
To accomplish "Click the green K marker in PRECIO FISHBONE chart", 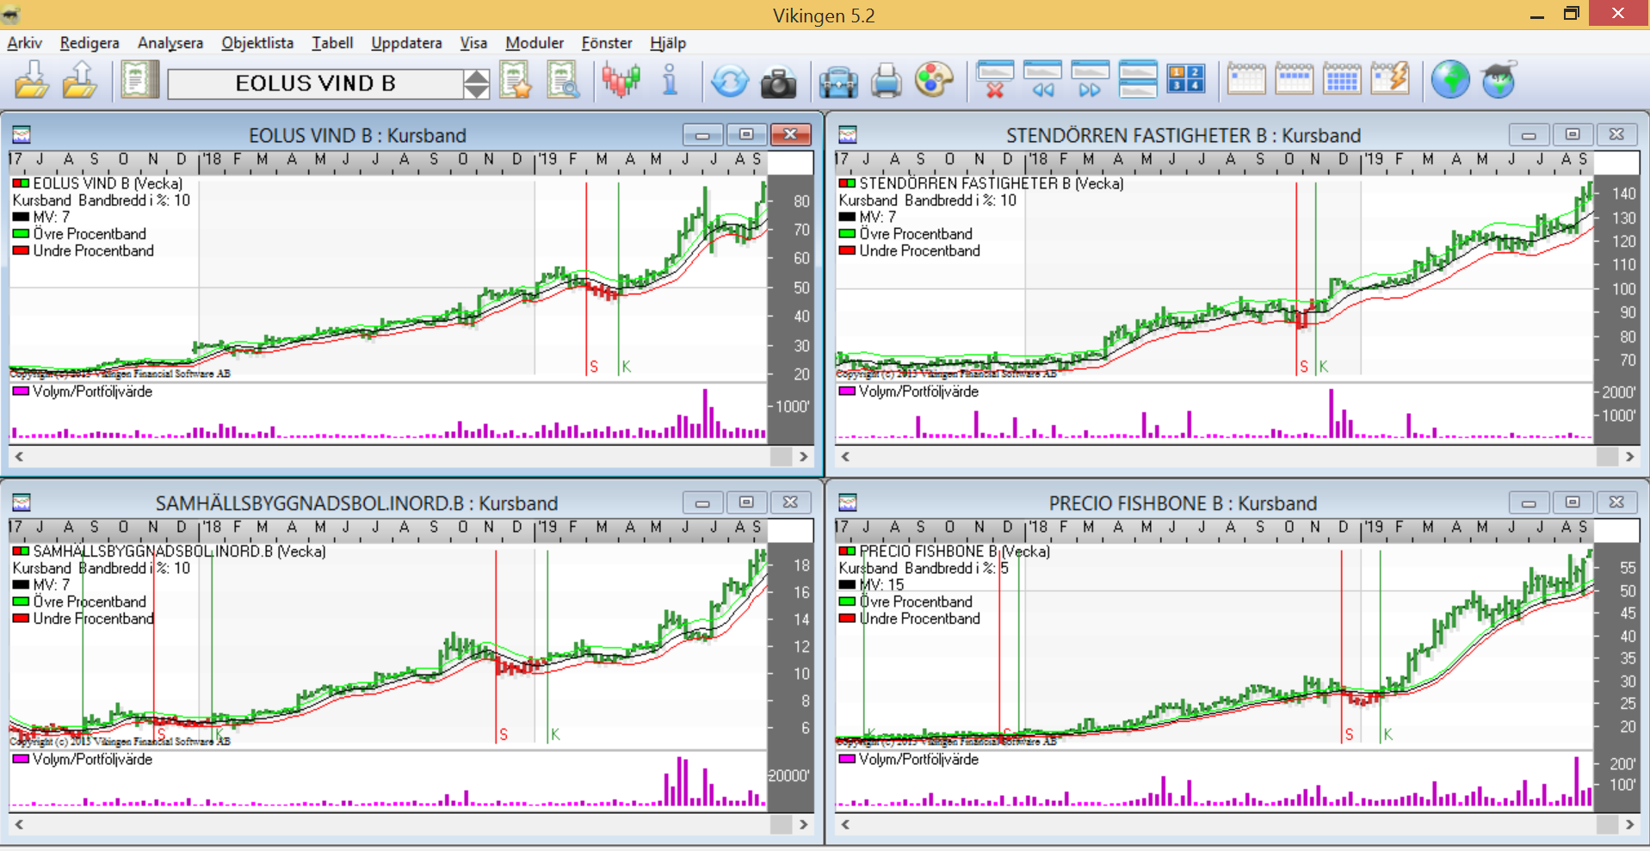I will pyautogui.click(x=1388, y=734).
